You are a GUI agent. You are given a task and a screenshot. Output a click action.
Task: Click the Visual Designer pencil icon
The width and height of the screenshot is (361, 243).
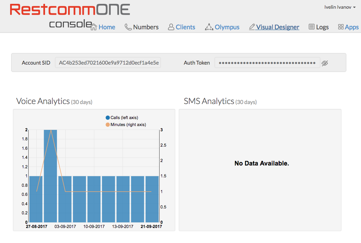point(252,27)
